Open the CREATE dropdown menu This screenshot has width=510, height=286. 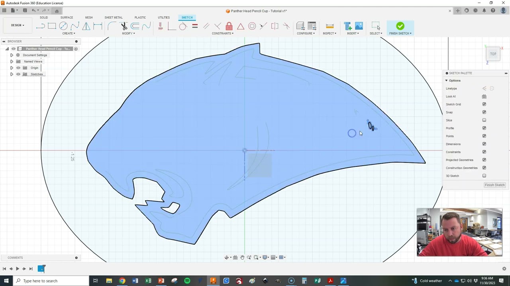(69, 33)
